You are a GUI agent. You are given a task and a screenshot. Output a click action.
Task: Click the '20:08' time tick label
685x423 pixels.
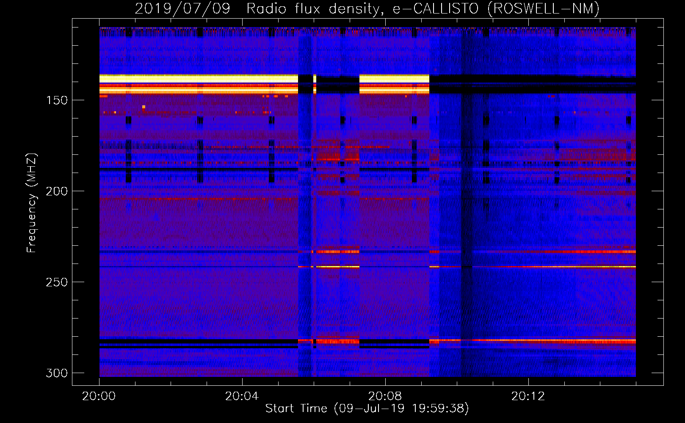tap(385, 396)
